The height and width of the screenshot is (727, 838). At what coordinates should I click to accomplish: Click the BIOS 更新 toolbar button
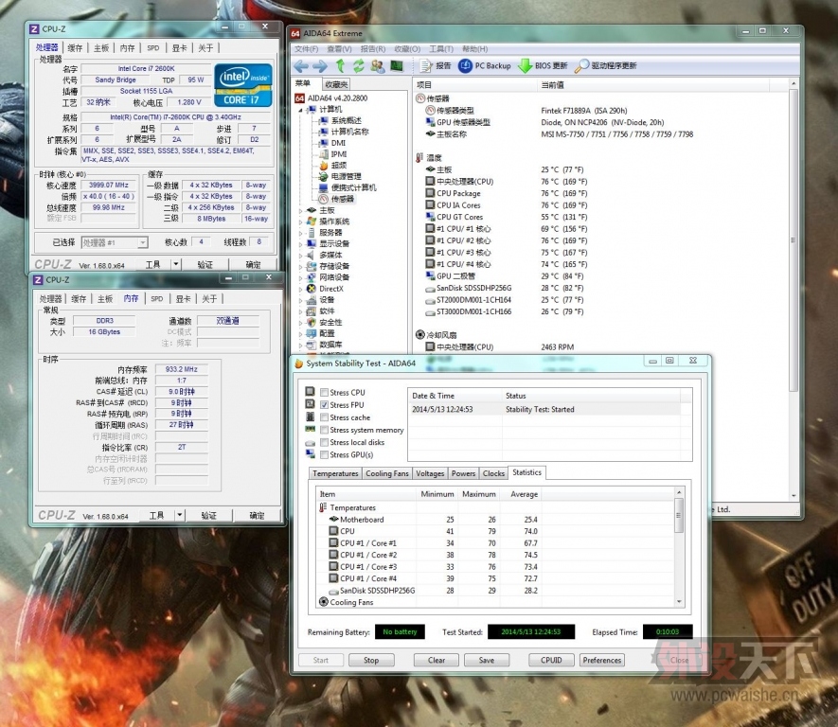(544, 65)
